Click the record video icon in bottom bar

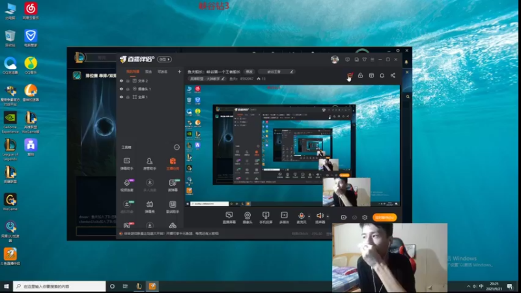coord(344,217)
